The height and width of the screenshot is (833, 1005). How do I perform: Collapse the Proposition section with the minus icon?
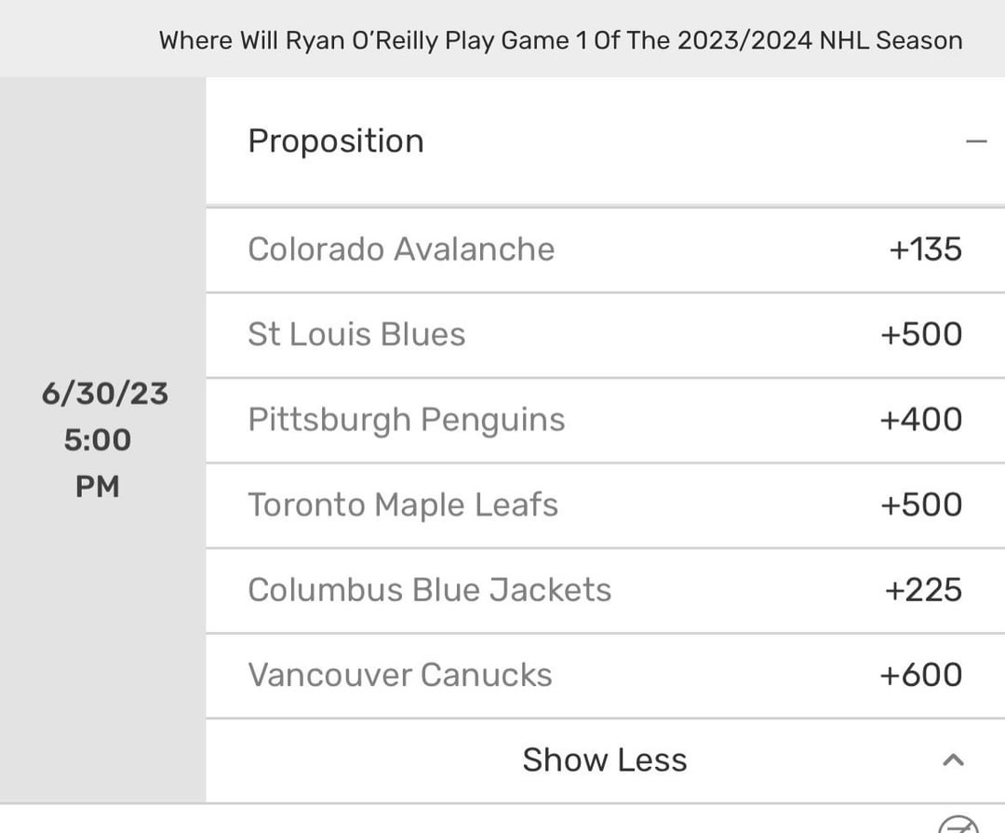[x=975, y=142]
